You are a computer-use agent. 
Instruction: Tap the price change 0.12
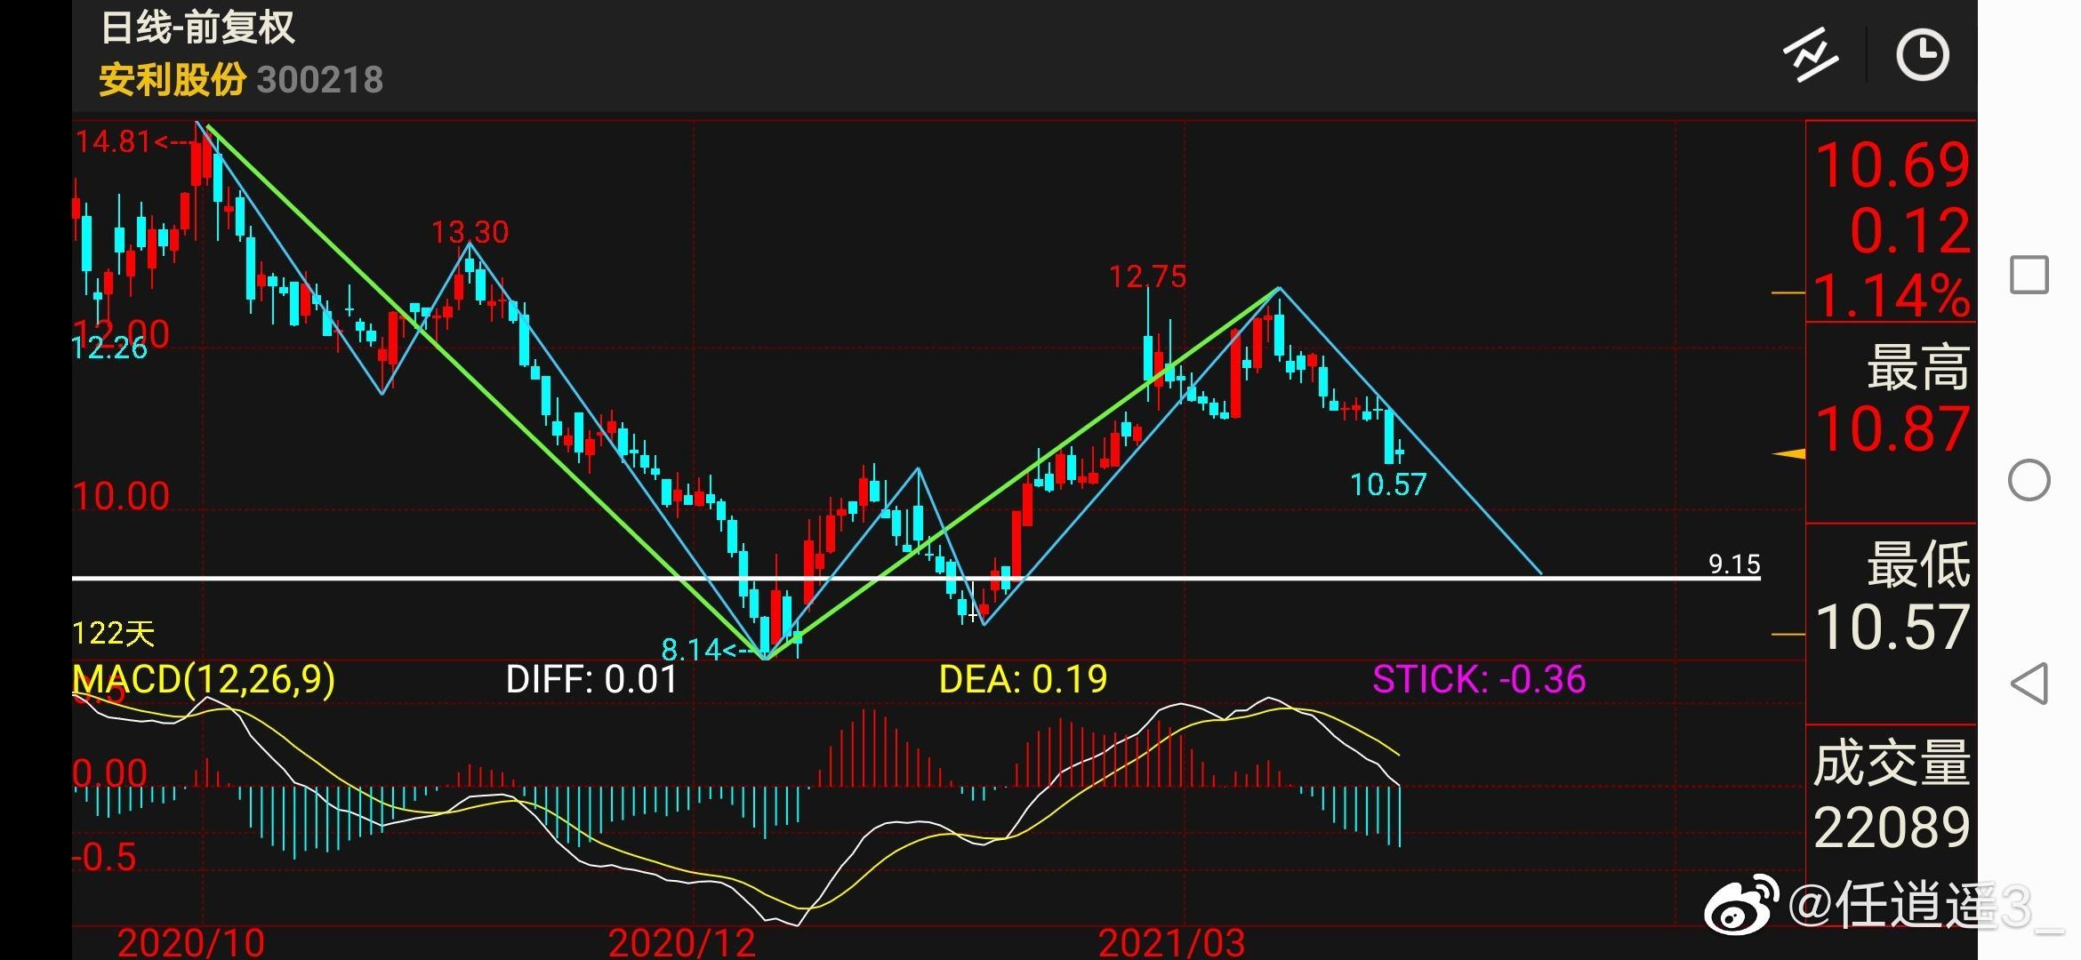click(x=1910, y=231)
